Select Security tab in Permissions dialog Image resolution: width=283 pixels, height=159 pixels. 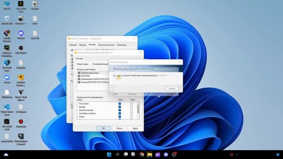[x=79, y=58]
